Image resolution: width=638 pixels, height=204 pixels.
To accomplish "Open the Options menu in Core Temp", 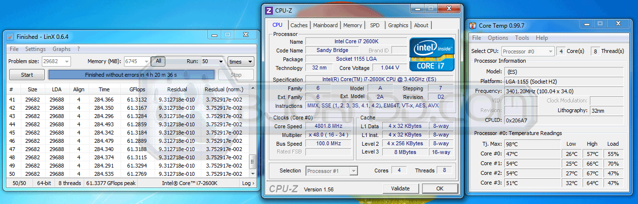I will 498,38.
